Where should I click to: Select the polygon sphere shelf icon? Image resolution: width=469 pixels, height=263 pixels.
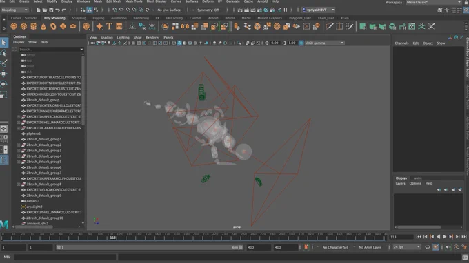point(14,26)
